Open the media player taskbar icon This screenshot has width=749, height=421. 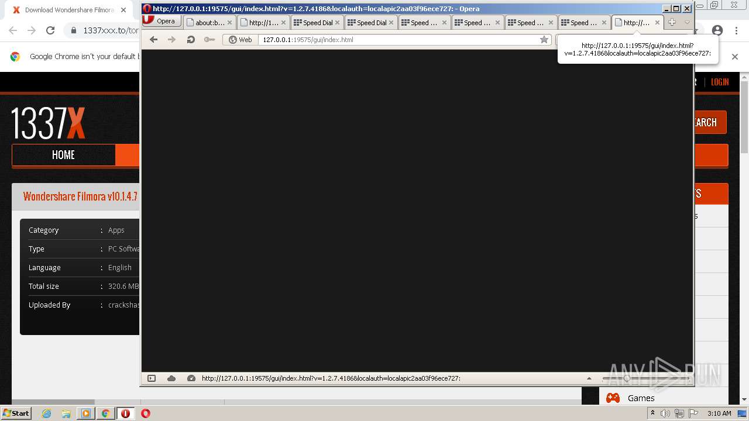point(85,413)
